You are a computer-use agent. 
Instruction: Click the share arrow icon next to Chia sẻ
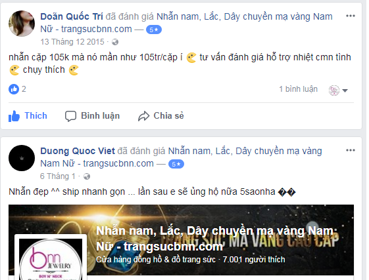(x=143, y=116)
